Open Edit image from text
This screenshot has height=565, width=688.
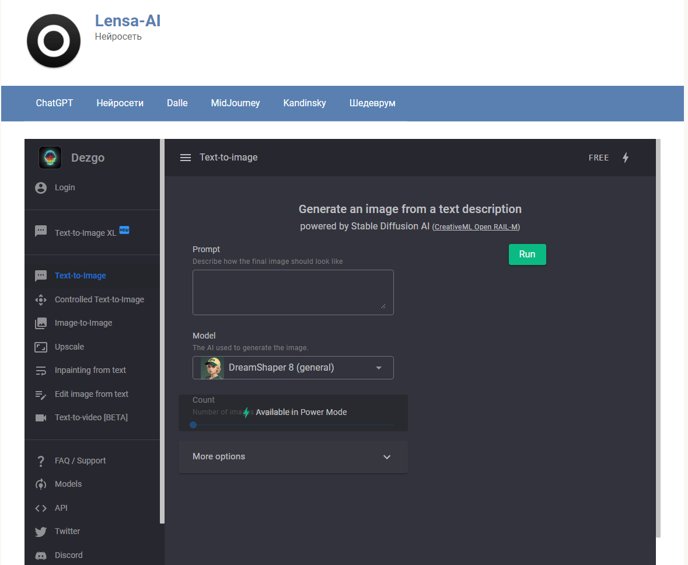[92, 395]
